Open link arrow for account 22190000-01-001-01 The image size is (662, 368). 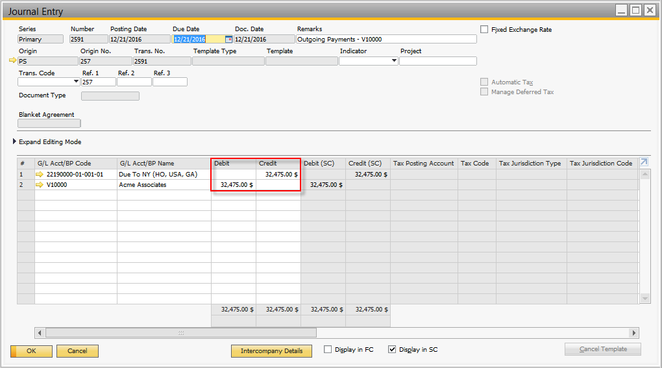pos(41,175)
